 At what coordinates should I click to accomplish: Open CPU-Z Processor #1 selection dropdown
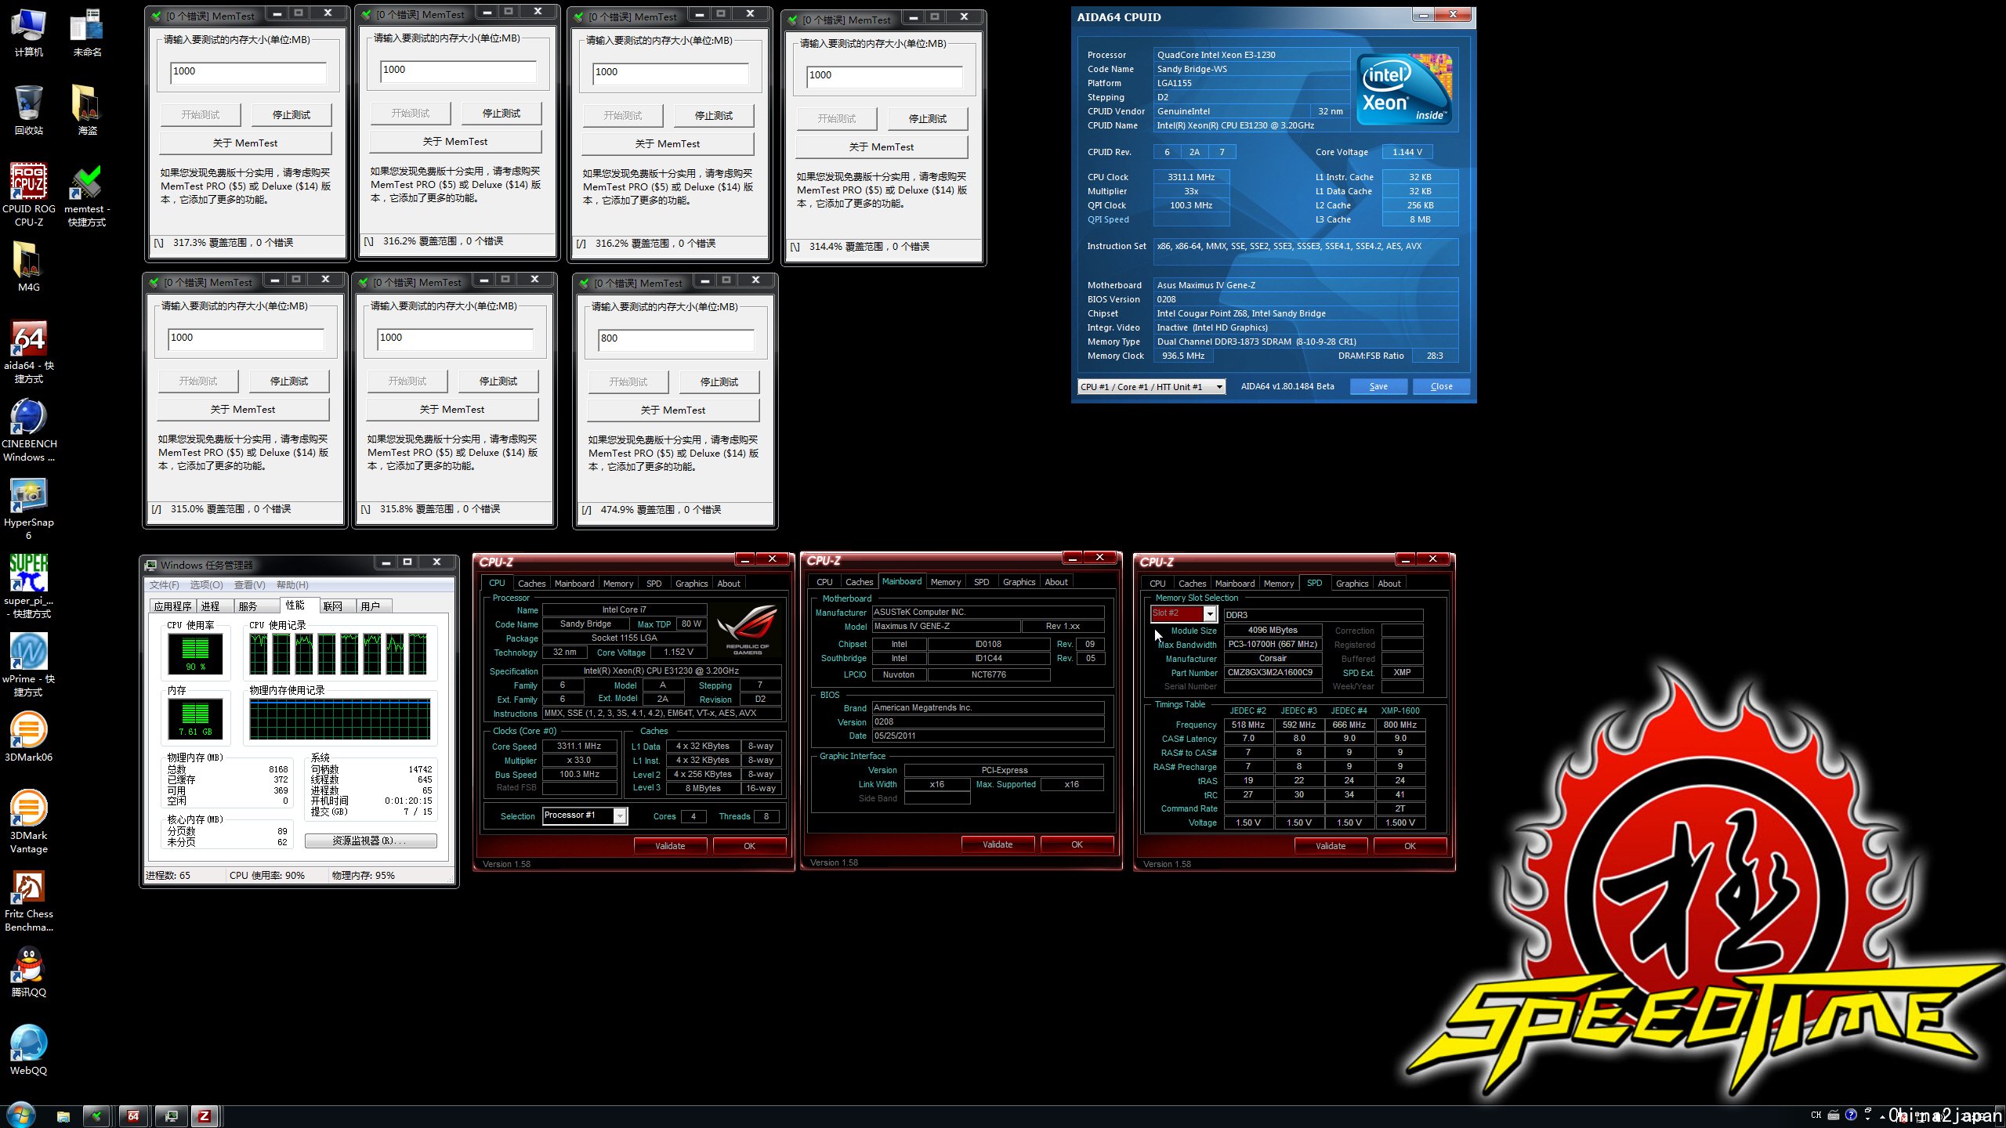tap(585, 815)
